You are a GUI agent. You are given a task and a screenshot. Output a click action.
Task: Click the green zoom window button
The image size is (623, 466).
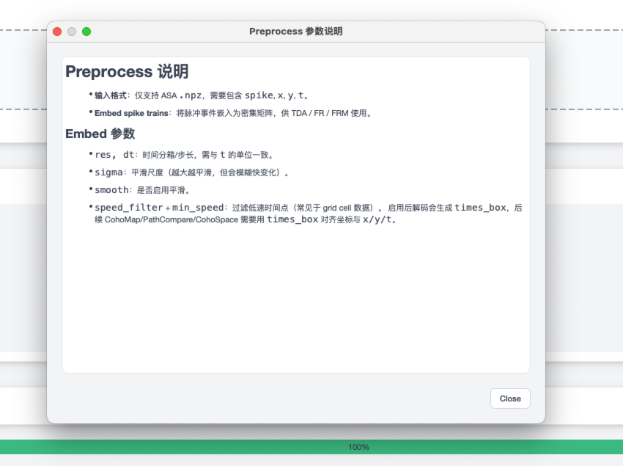86,32
